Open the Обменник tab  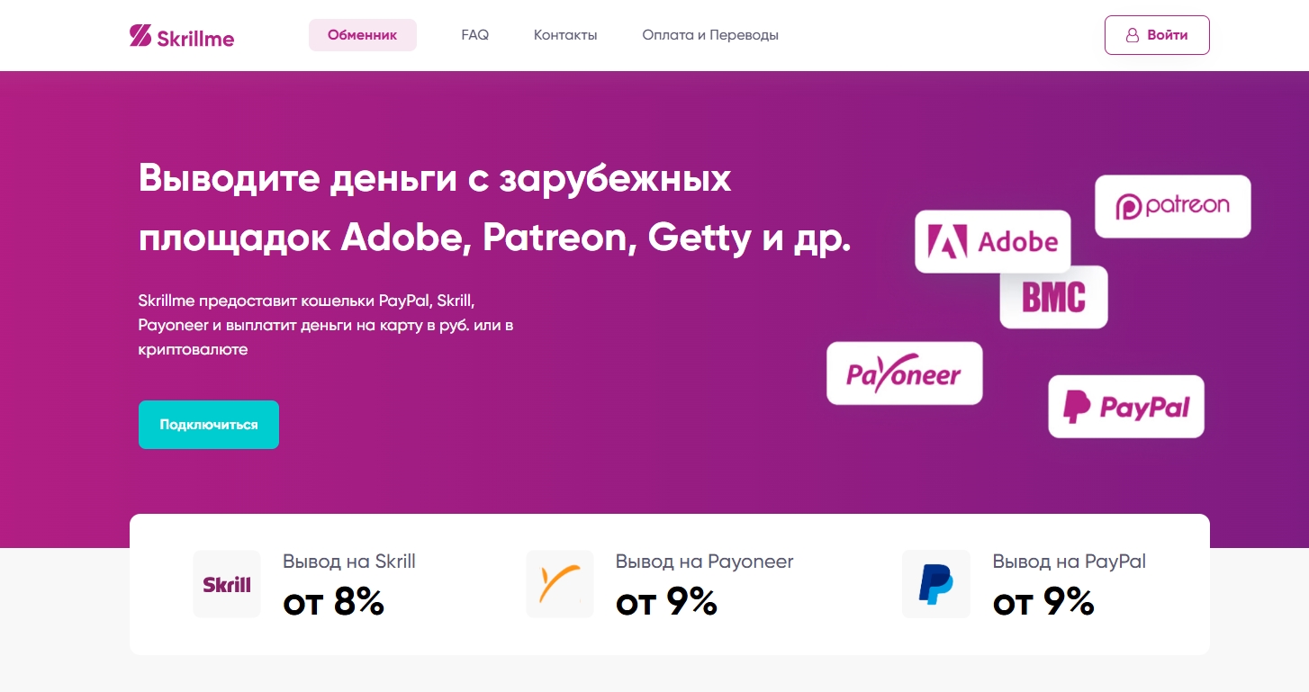[362, 35]
